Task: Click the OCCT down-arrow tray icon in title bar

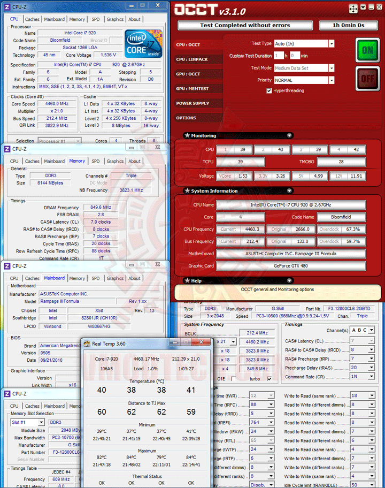Action: [363, 7]
